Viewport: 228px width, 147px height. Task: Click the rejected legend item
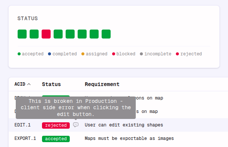pos(189,54)
